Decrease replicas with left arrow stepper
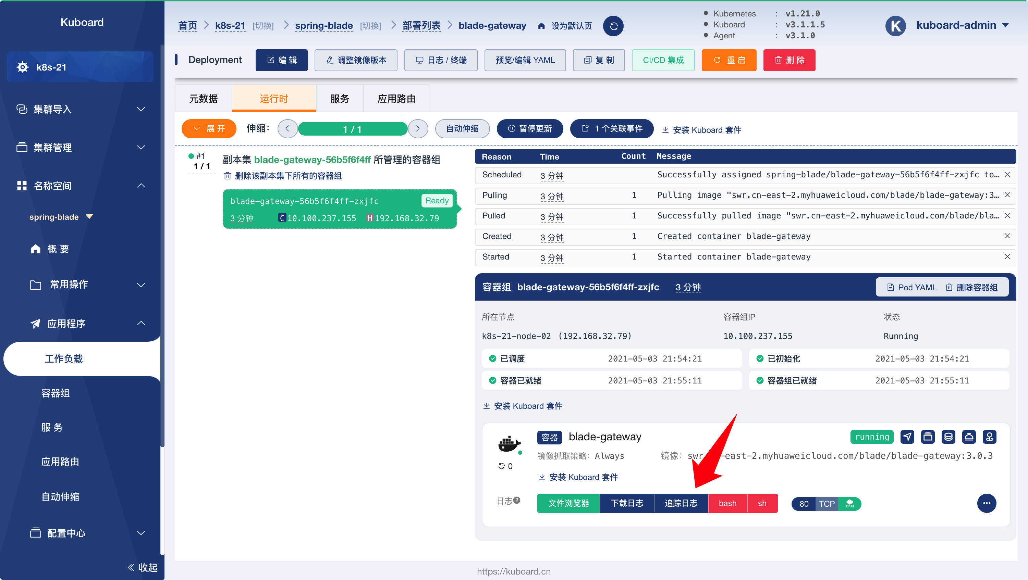1028x580 pixels. (287, 129)
